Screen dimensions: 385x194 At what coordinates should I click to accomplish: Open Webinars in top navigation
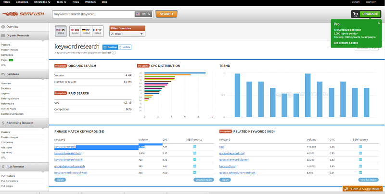90,2
